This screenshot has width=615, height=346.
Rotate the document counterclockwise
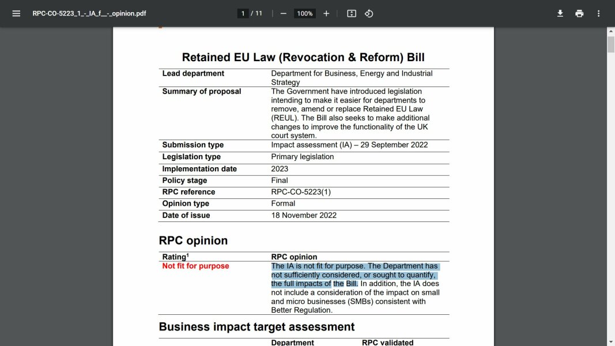coord(369,13)
